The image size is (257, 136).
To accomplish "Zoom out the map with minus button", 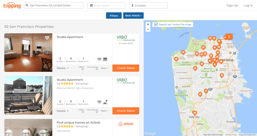I will click(148, 29).
